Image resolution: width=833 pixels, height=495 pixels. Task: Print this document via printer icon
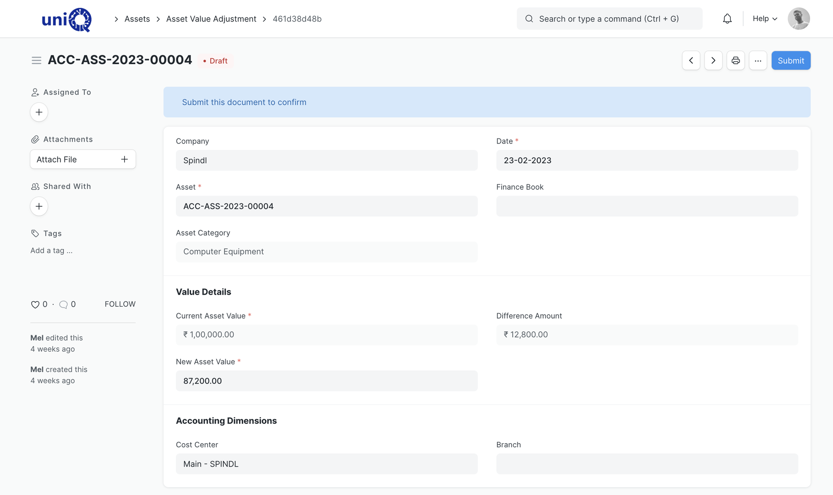[735, 60]
